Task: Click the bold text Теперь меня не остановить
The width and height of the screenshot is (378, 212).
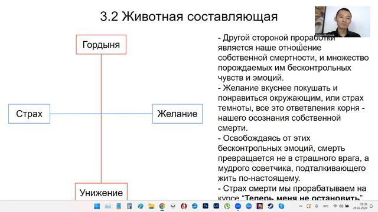Action: (302, 198)
